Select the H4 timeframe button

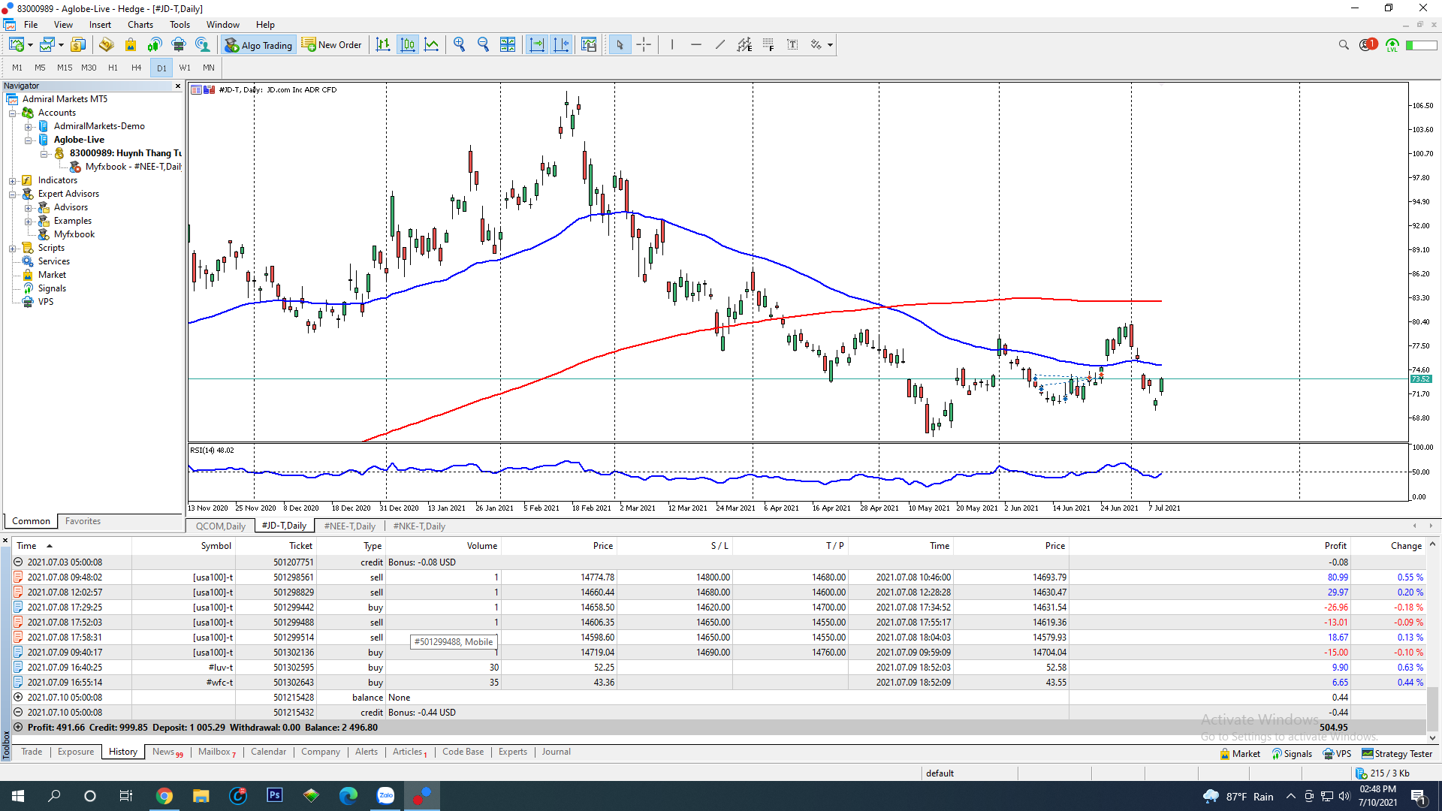pos(136,68)
